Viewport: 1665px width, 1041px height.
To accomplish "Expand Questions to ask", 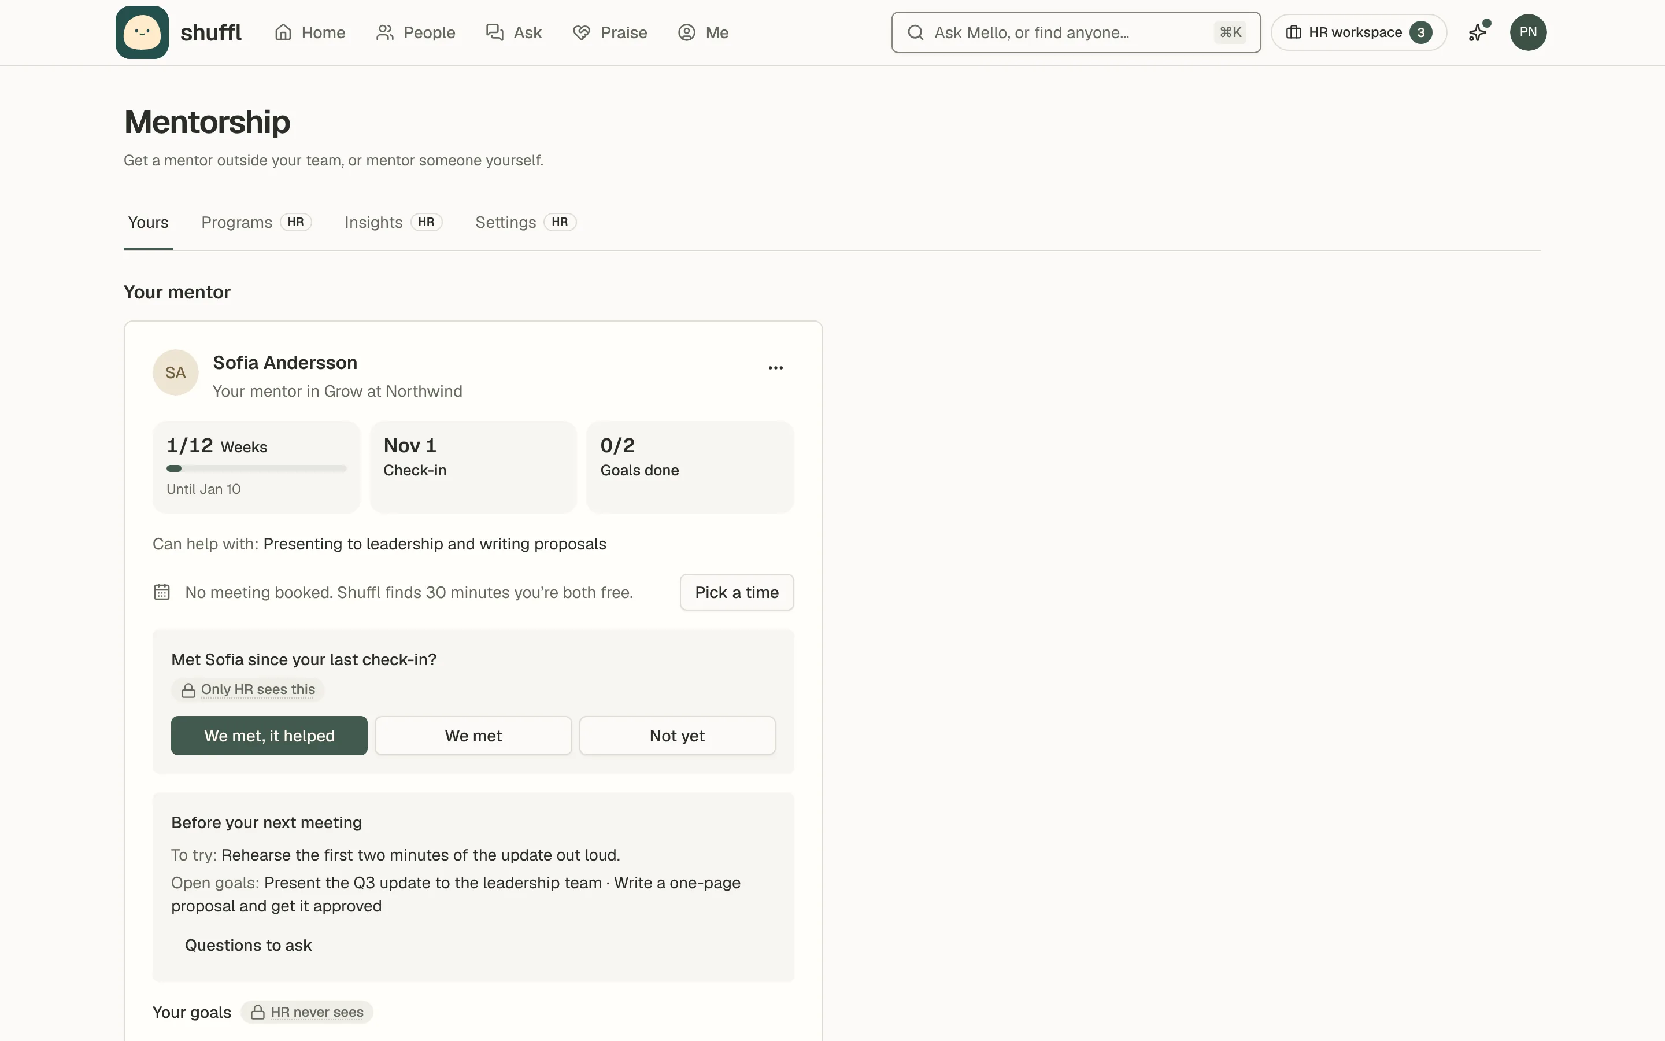I will point(247,946).
